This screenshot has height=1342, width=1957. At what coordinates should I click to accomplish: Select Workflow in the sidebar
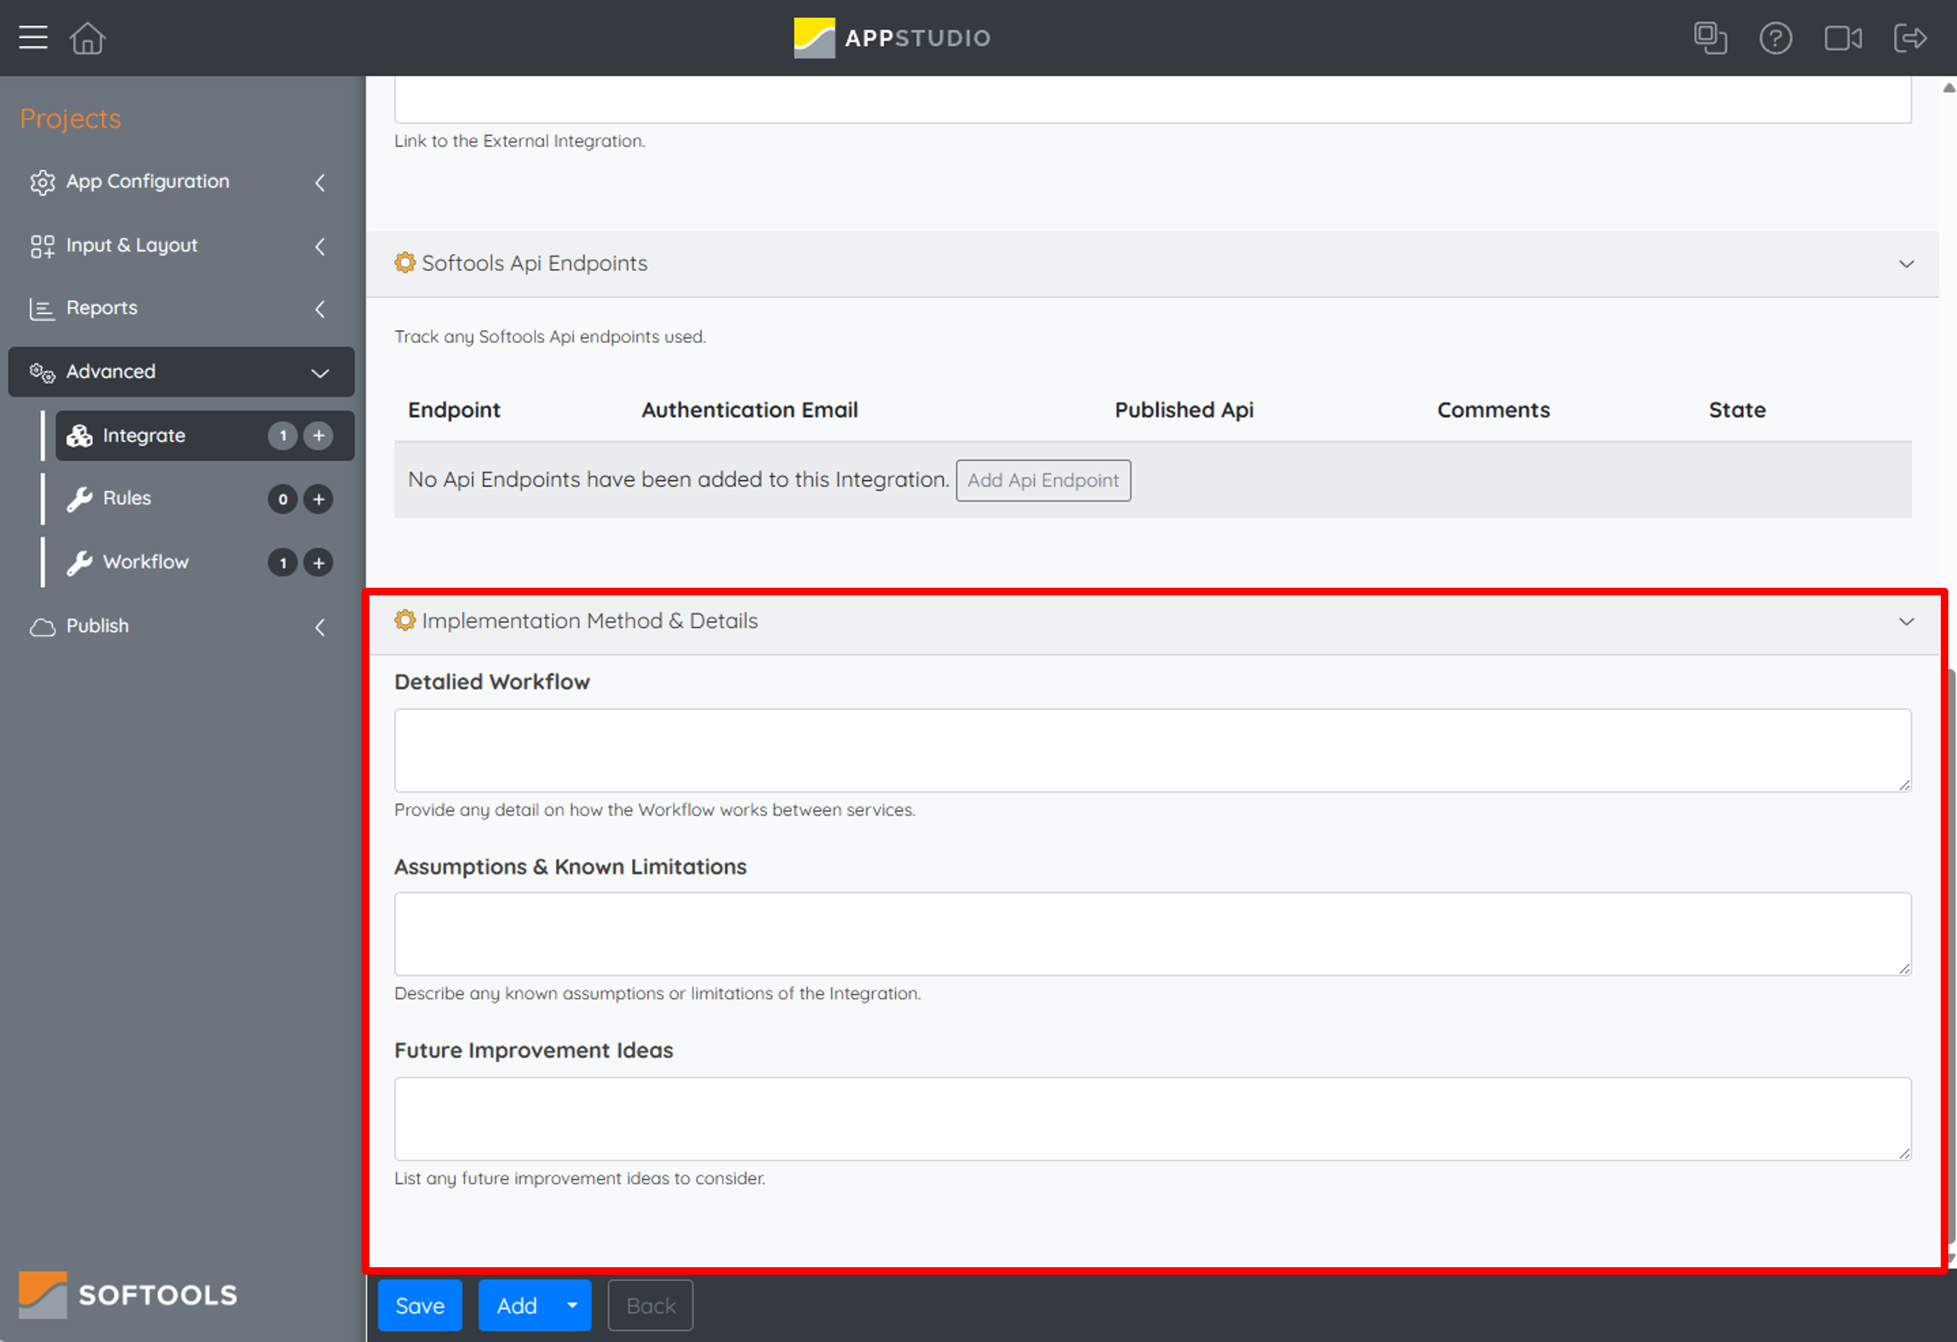click(145, 562)
